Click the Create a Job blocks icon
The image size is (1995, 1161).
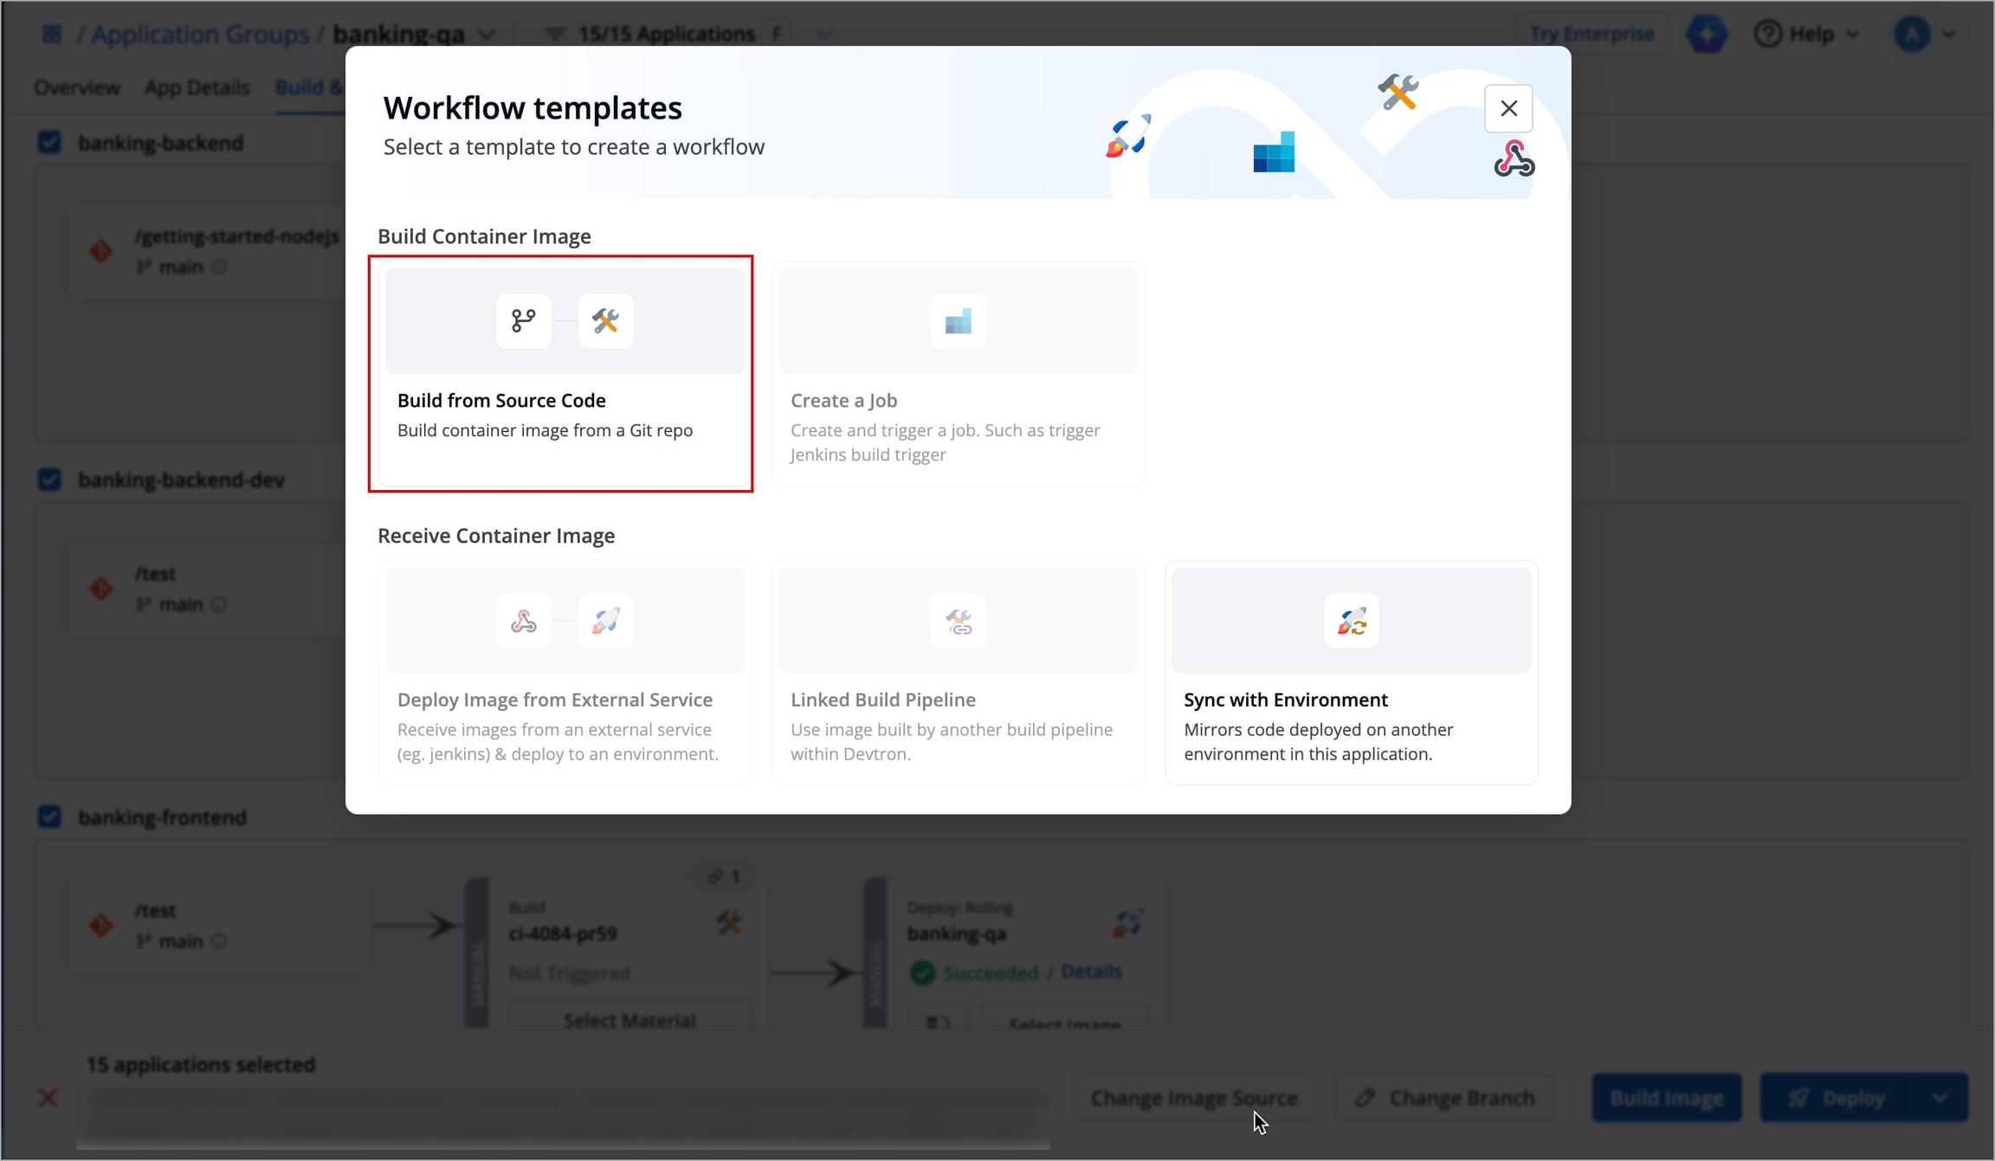coord(958,321)
